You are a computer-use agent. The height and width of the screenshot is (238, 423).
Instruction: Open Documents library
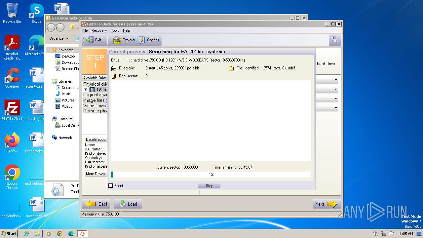[x=67, y=88]
